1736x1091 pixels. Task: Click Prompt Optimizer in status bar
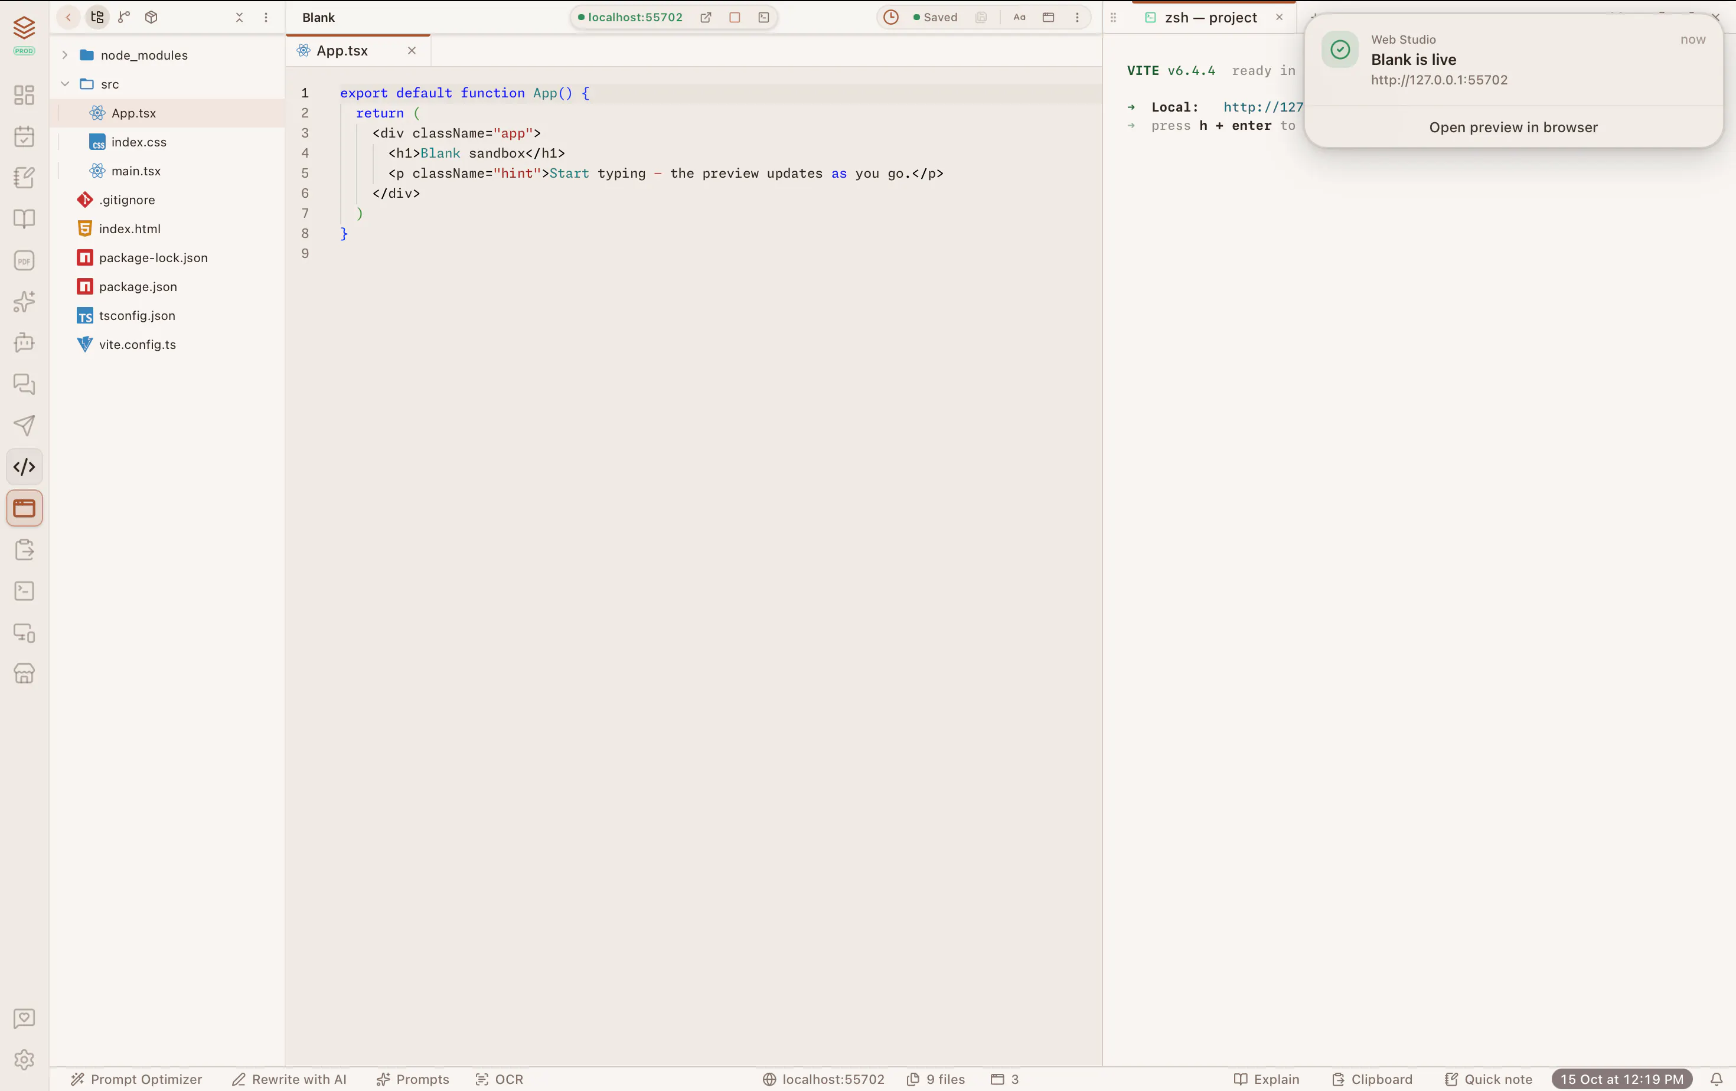(x=136, y=1079)
